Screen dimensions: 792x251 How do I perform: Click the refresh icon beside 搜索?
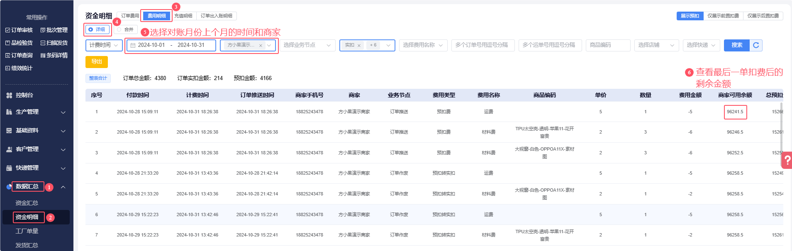[756, 45]
